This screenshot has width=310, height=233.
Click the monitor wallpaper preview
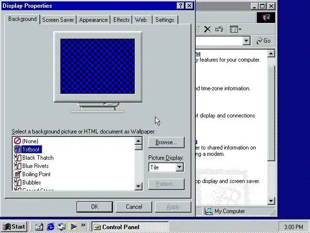[98, 66]
